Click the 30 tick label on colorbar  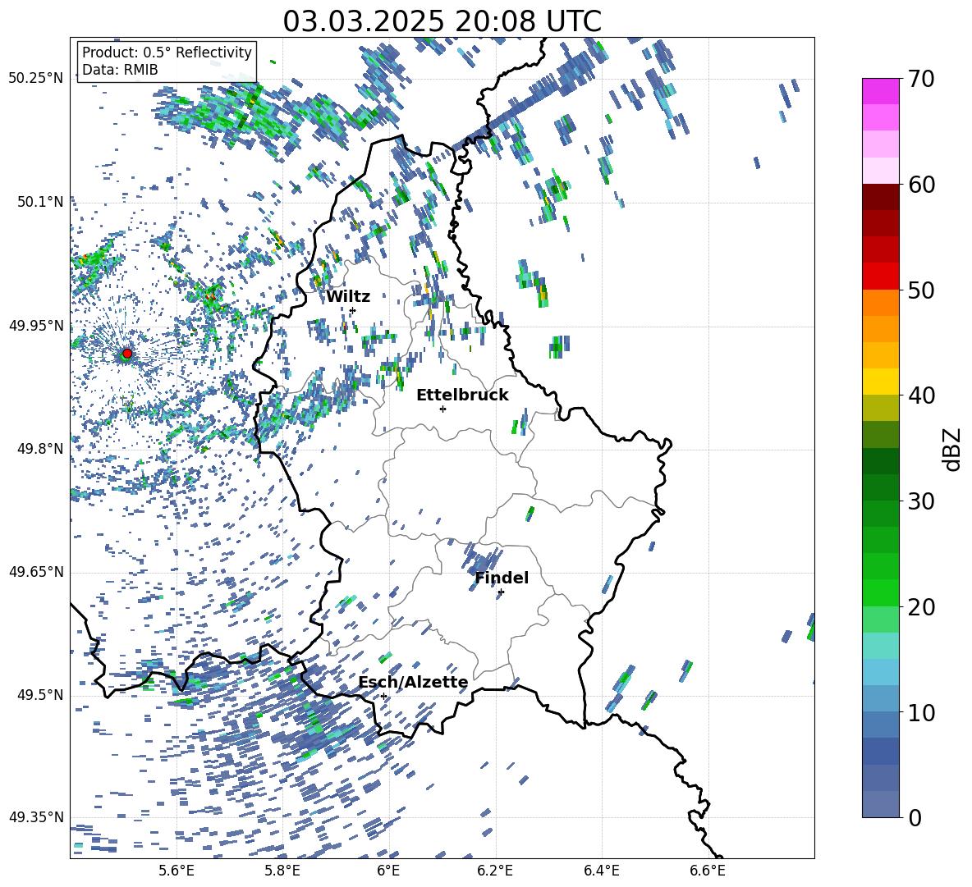pyautogui.click(x=921, y=501)
